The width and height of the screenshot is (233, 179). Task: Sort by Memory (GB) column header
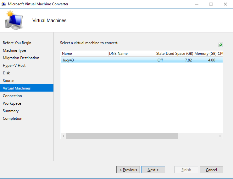point(205,54)
